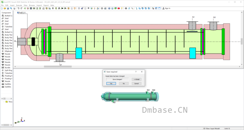This screenshot has width=244, height=130.
Task: Click the green chat bubble icon
Action: point(116,8)
